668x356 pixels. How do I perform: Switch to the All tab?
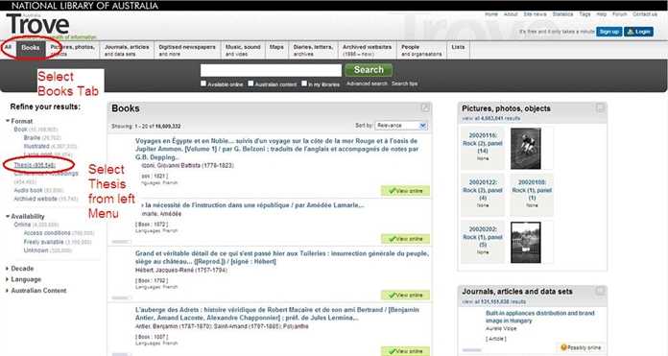point(8,47)
